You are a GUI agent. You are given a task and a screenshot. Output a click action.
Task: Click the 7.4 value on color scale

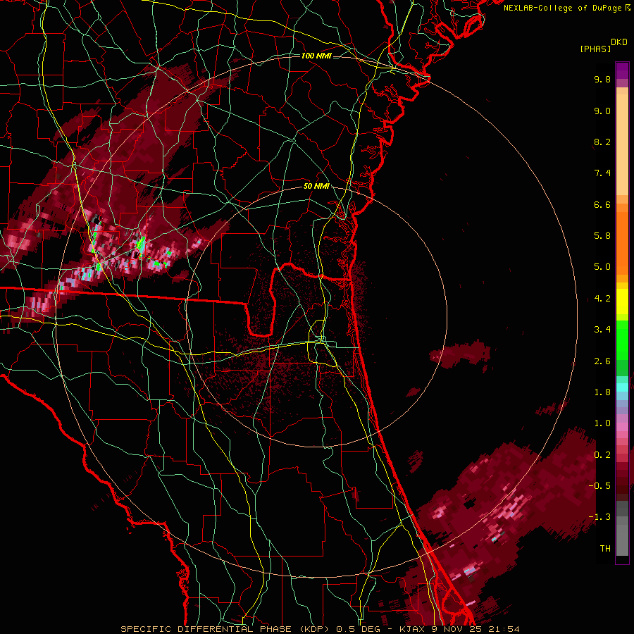[x=602, y=173]
